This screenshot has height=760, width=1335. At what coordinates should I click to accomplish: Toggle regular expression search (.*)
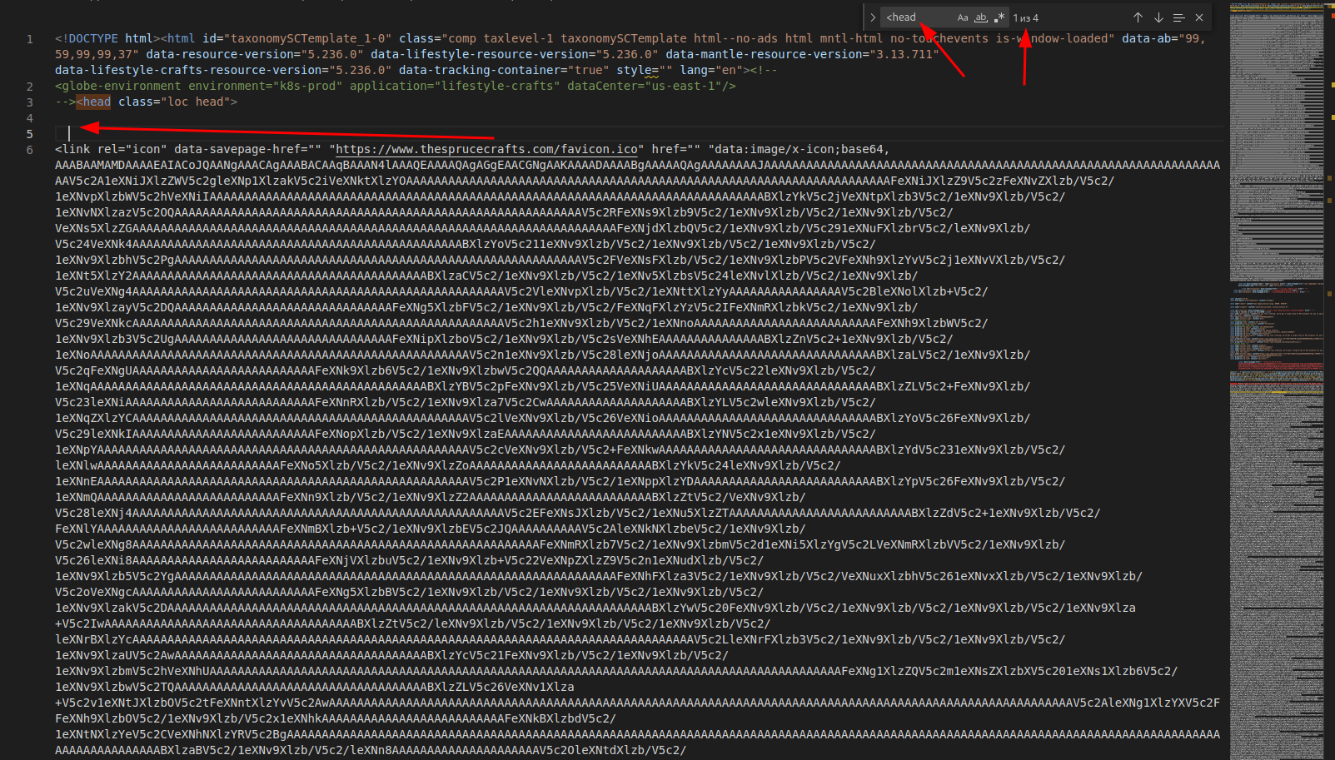pyautogui.click(x=999, y=17)
